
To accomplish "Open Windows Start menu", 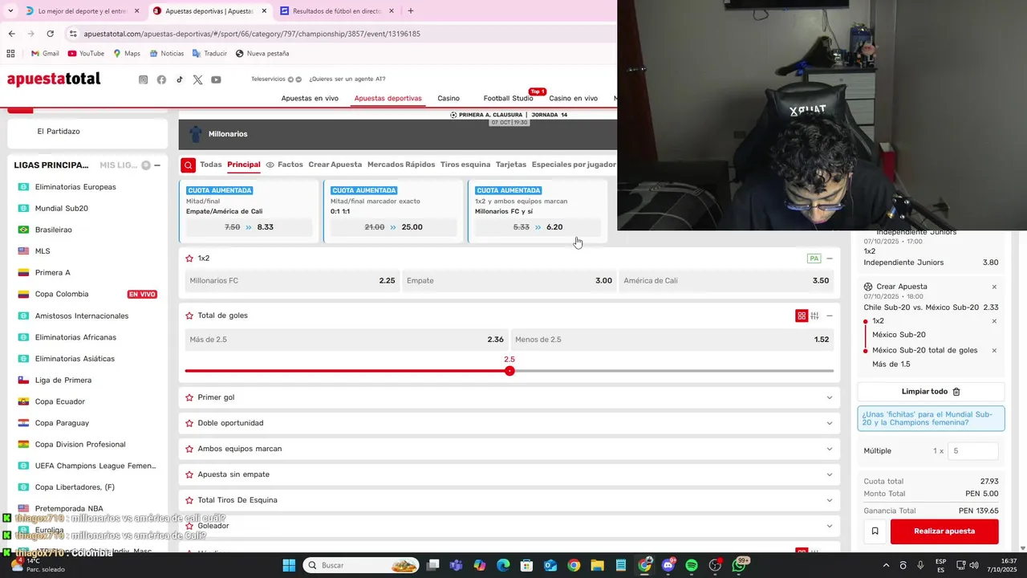I will 289,565.
